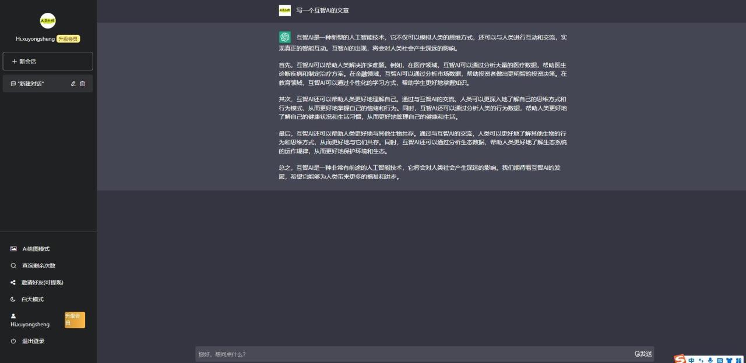Toggle 白天模式 (day mode) theme
This screenshot has height=363, width=746.
tap(33, 300)
